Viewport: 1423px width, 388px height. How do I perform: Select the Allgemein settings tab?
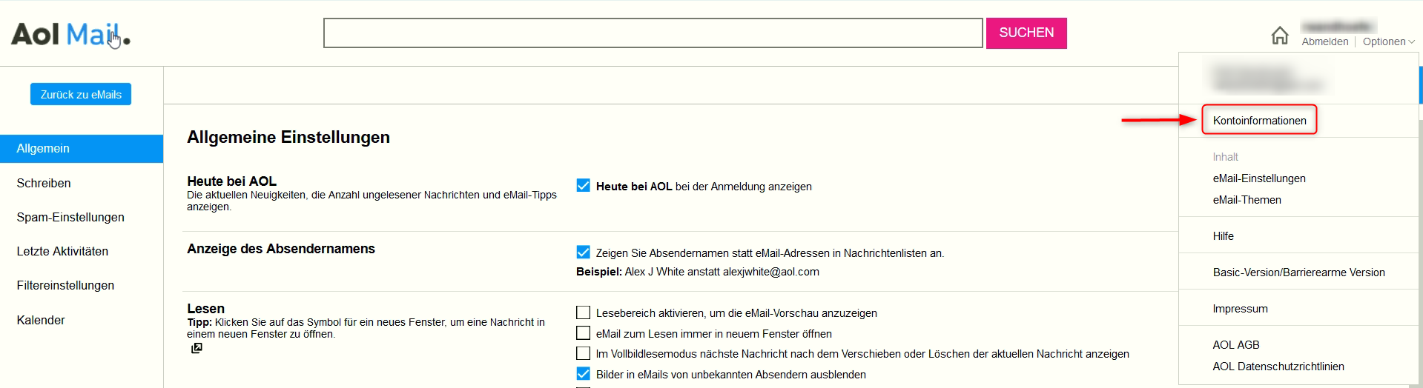click(82, 149)
